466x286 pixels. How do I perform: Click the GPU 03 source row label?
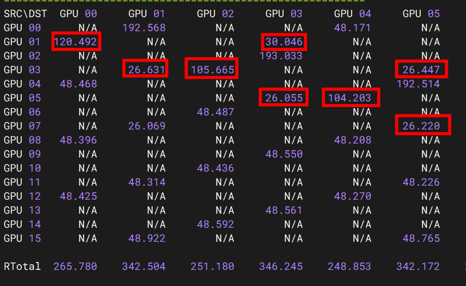22,70
